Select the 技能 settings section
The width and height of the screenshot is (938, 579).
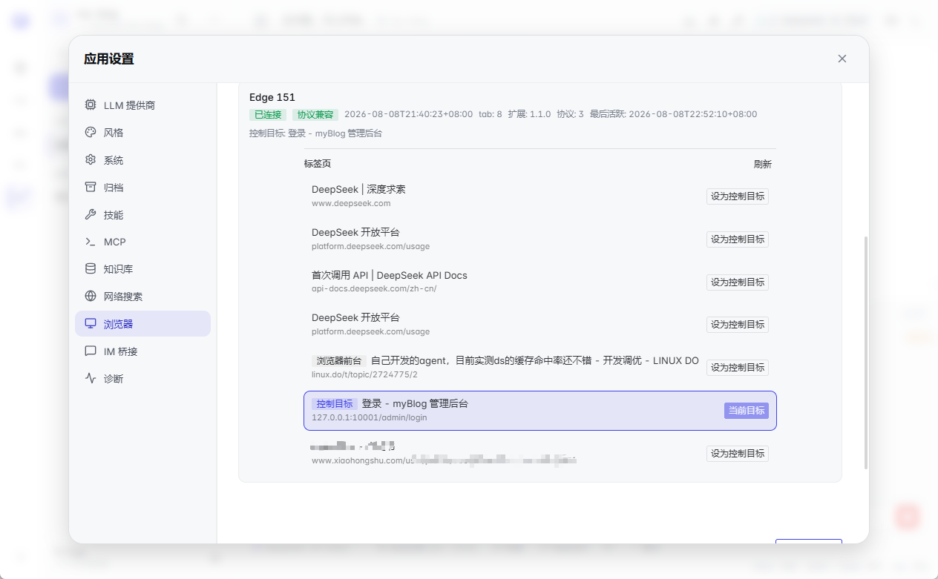point(142,214)
